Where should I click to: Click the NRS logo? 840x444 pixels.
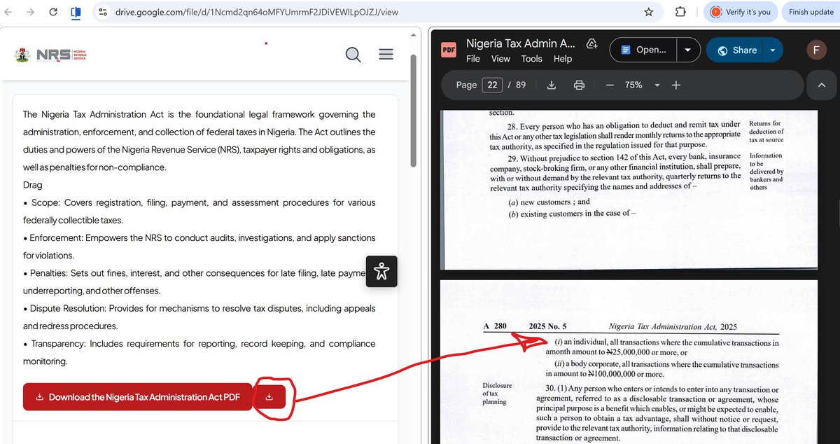[50, 55]
